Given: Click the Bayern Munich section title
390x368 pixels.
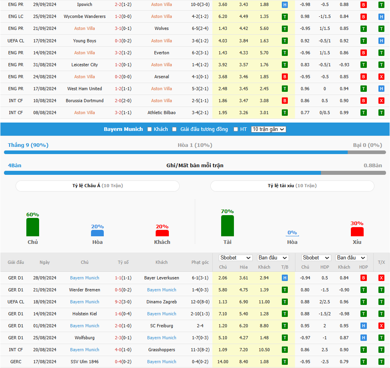Looking at the screenshot, I should click(x=123, y=129).
